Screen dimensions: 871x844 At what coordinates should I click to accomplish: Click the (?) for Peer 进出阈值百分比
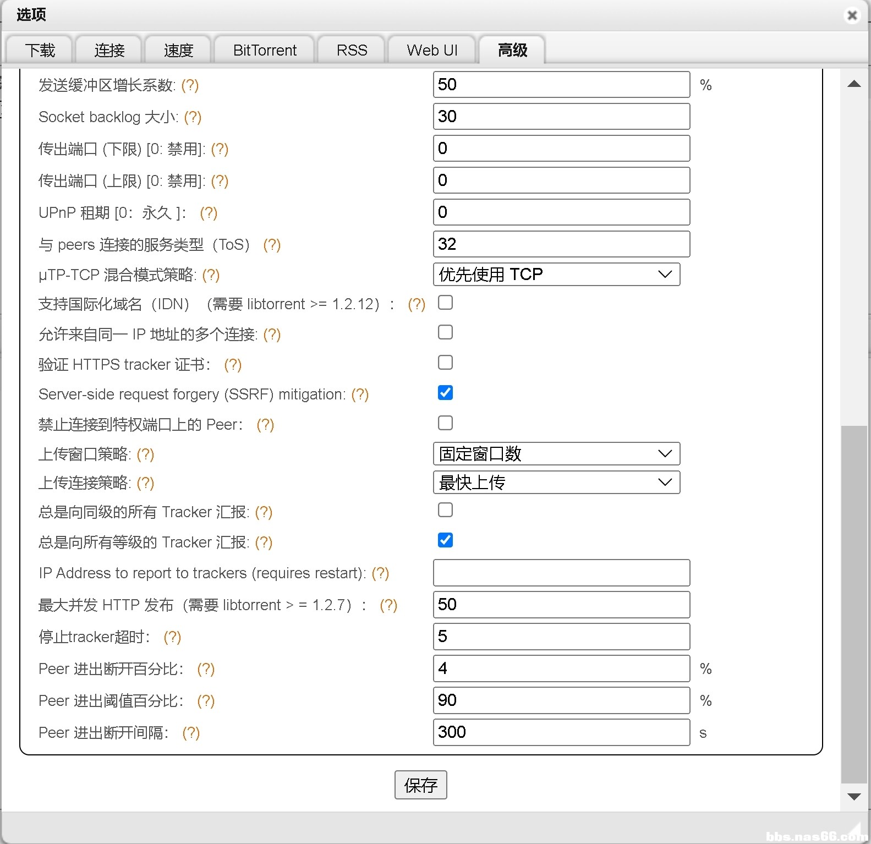(206, 701)
